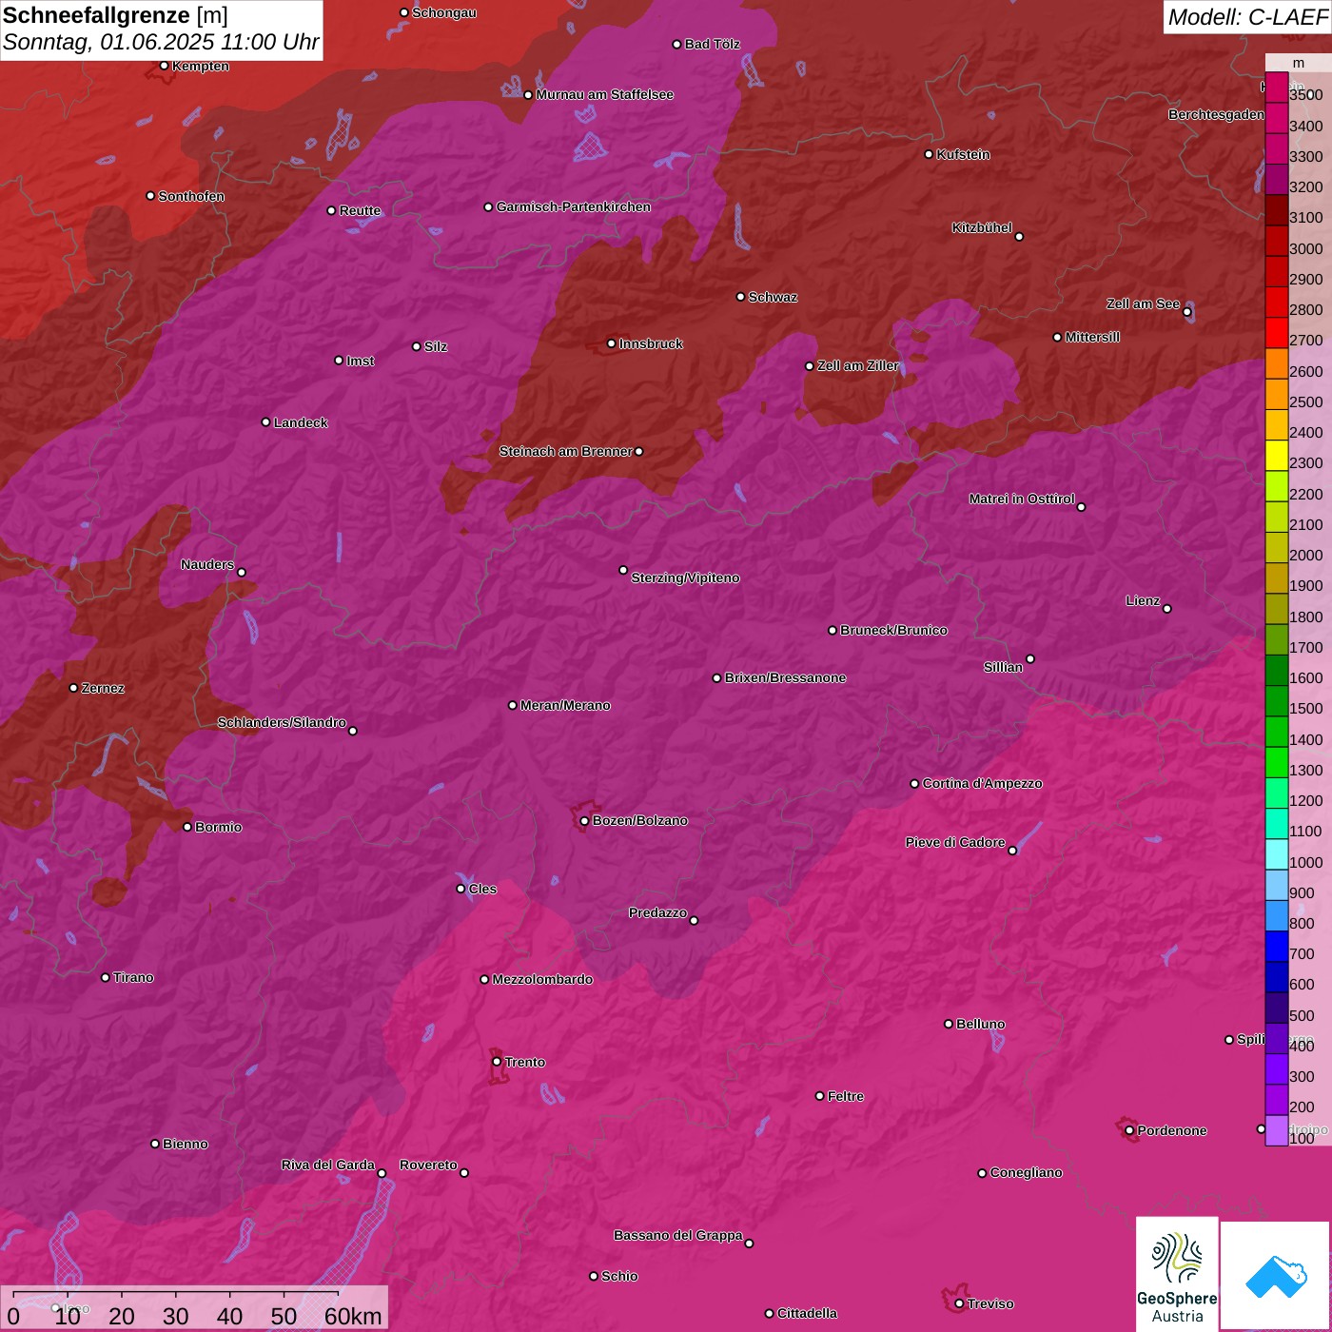
Task: Click the 'Schwaz' label
Action: coord(773,297)
